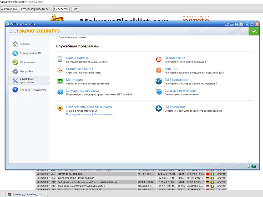Click the orange Quarantine lock icon
The height and width of the screenshot is (197, 263).
point(159,70)
